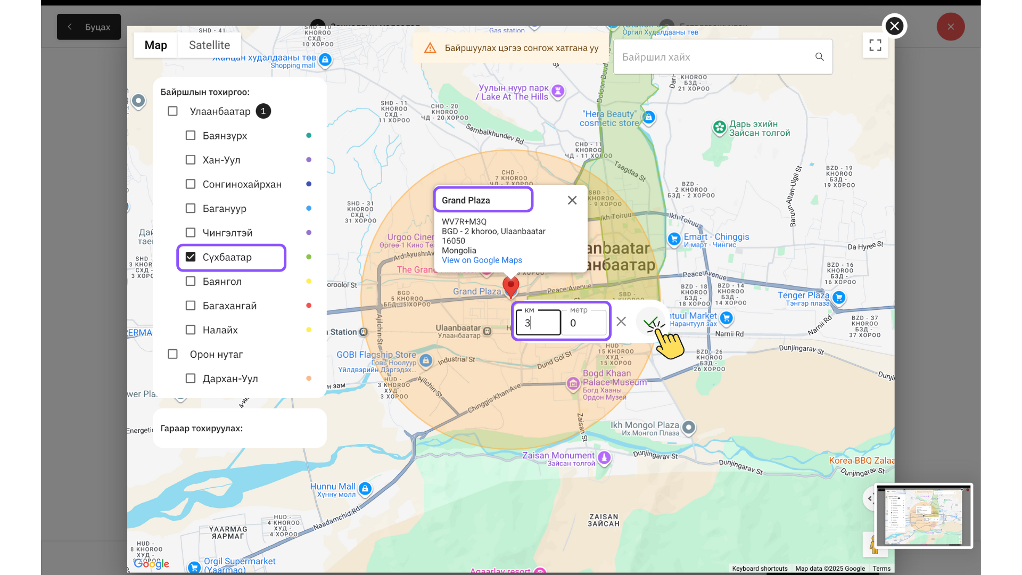Close the Grand Plaza info window

(572, 200)
